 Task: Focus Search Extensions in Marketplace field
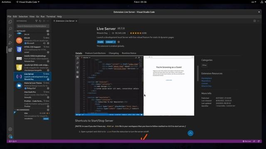pyautogui.click(x=33, y=26)
